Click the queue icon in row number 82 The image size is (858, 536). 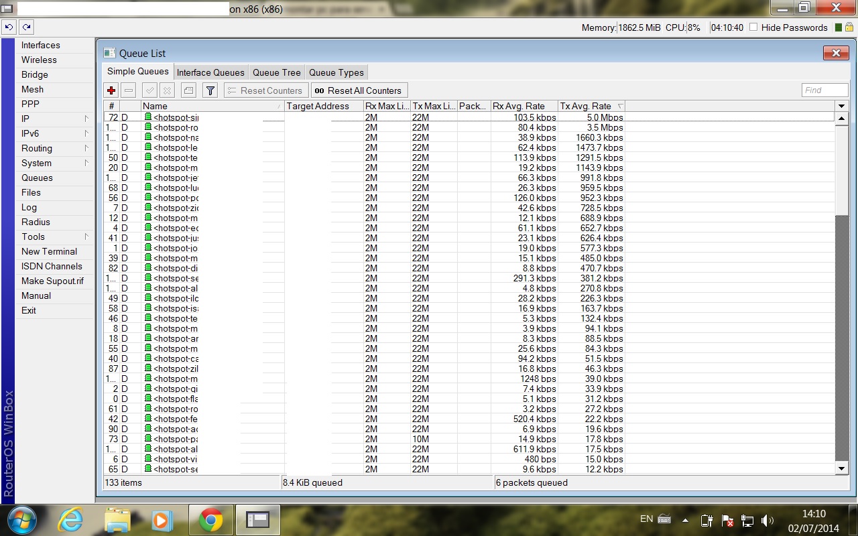click(148, 268)
